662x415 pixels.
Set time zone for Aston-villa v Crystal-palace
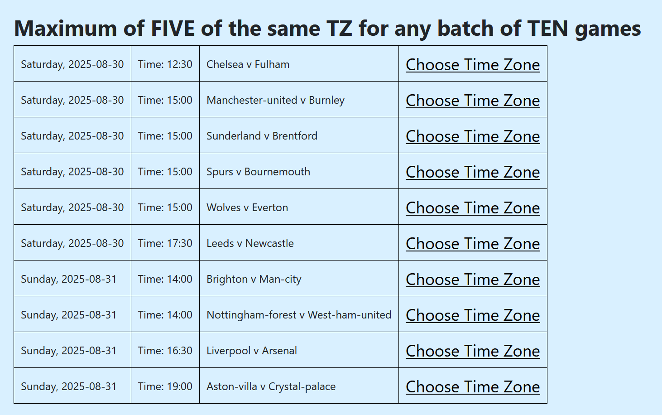(472, 386)
